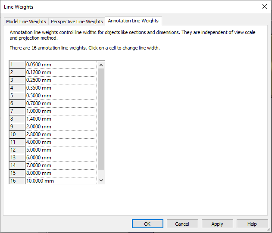
Task: Edit the 4.0000 mm line width
Action: click(x=60, y=142)
